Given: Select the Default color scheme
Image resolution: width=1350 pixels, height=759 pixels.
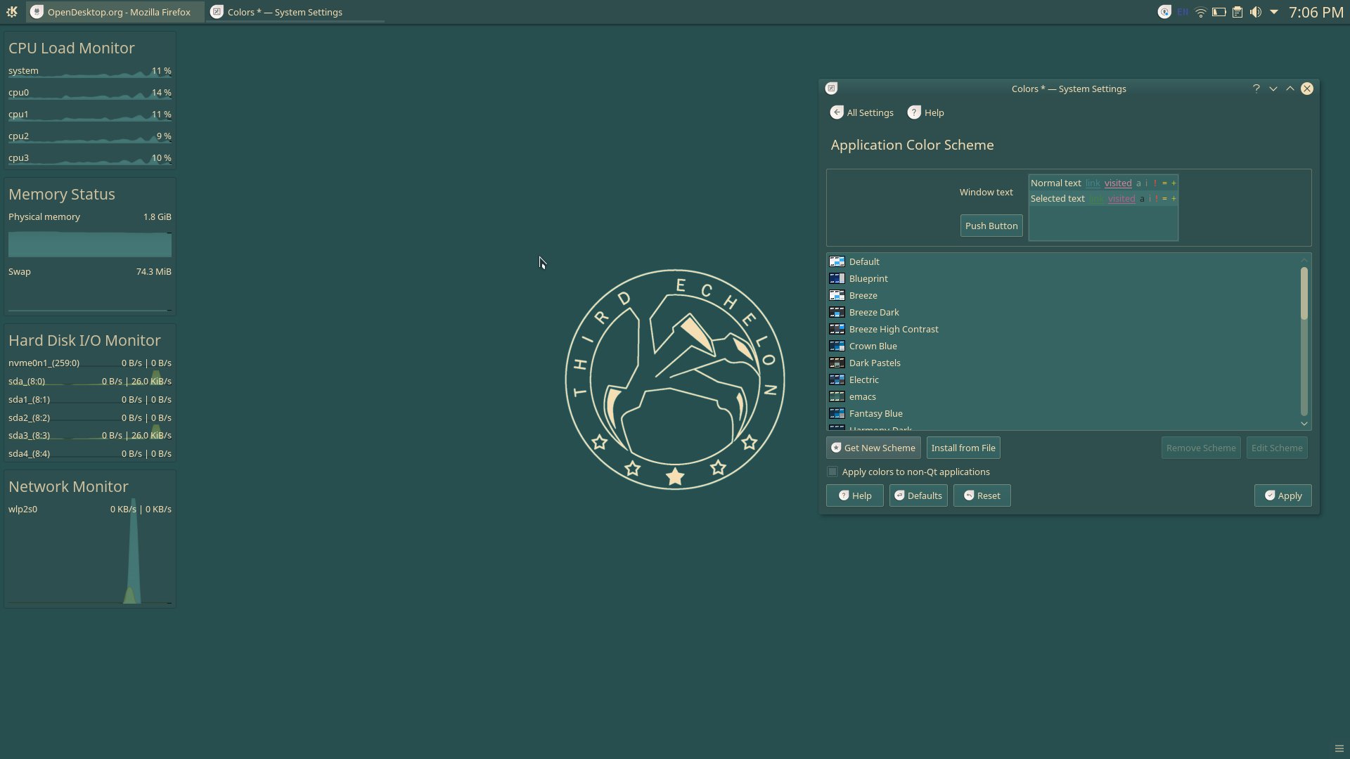Looking at the screenshot, I should (x=1065, y=261).
